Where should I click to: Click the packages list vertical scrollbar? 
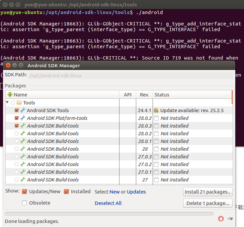point(232,97)
